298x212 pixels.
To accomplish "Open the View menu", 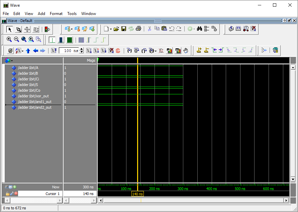I will (x=29, y=14).
